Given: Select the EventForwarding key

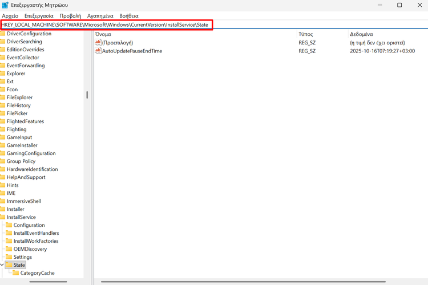Looking at the screenshot, I should click(x=26, y=66).
